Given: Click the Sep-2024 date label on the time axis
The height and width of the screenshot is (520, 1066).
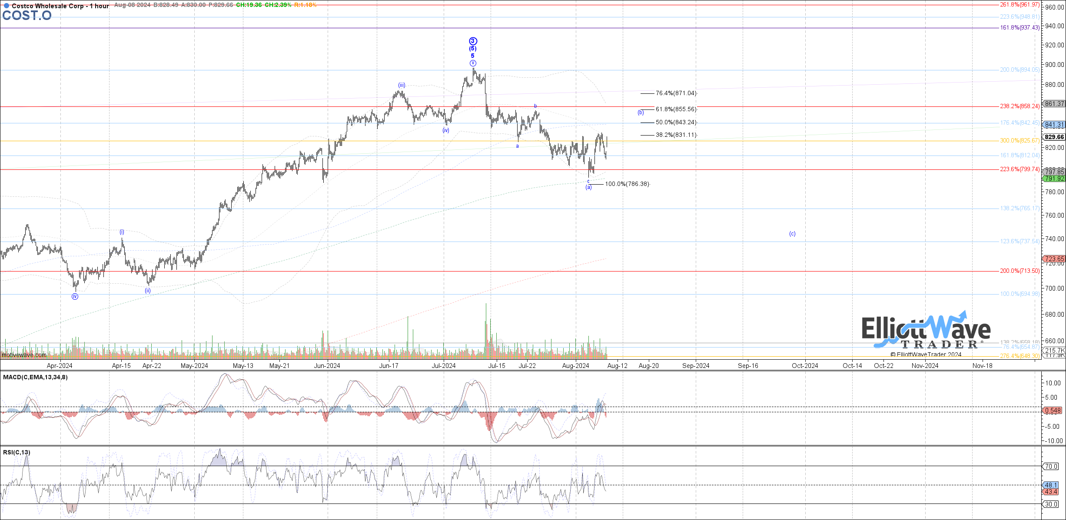Looking at the screenshot, I should (x=696, y=366).
